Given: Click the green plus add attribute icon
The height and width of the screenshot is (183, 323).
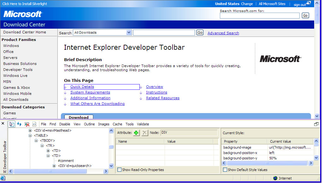Looking at the screenshot, I should [x=136, y=133].
